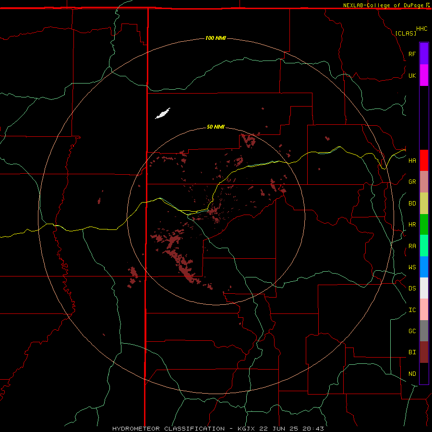Click the HA red legend swatch

point(424,160)
